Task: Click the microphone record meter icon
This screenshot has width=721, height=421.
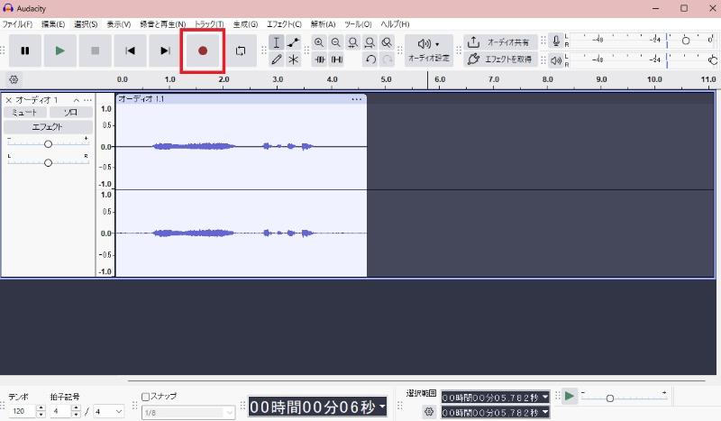Action: point(556,41)
